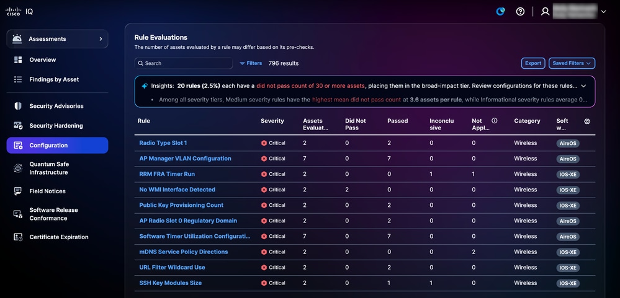Open Public Key Provisioning Count rule
Screen dimensions: 620x298
(x=181, y=205)
